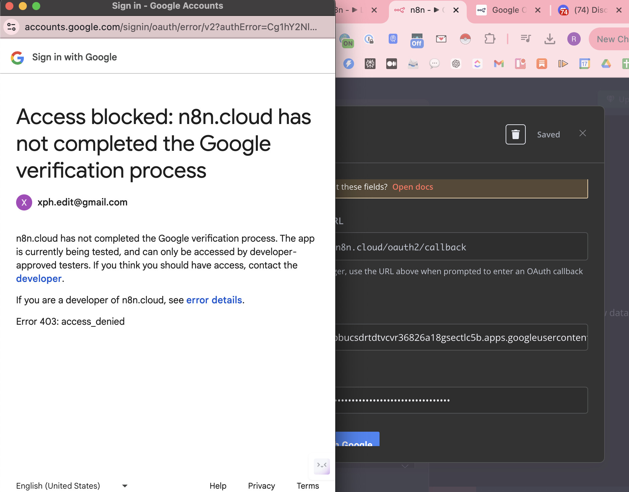Open the Medium bookmark icon
This screenshot has width=629, height=492.
[x=392, y=64]
